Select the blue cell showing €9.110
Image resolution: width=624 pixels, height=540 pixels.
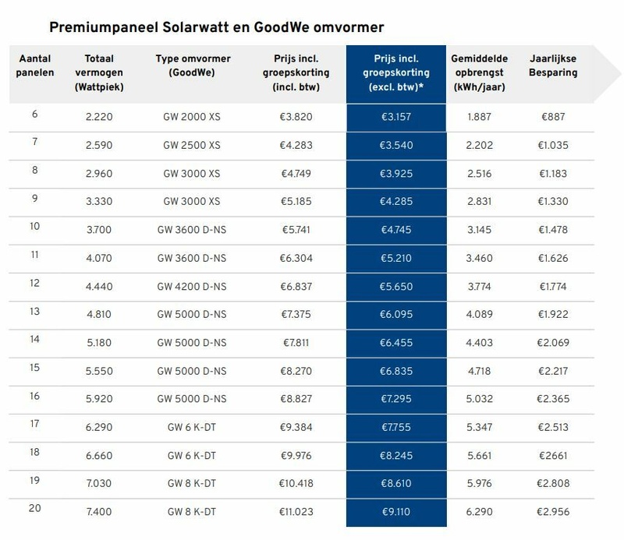(395, 513)
